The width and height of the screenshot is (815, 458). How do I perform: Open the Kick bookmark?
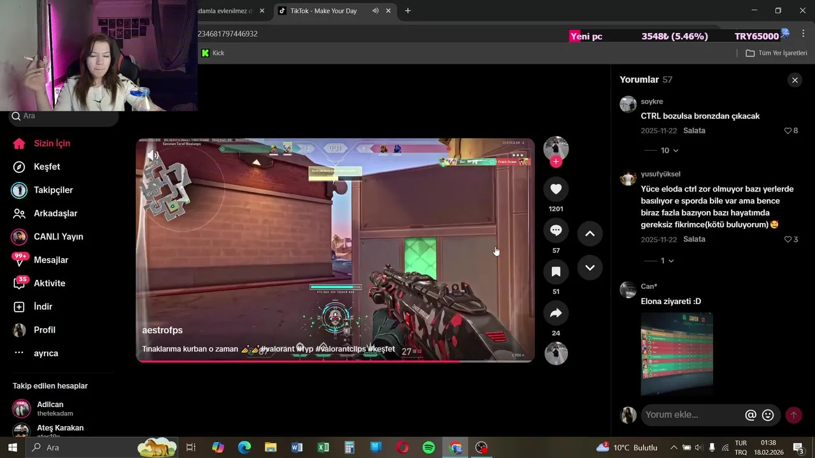click(x=213, y=53)
